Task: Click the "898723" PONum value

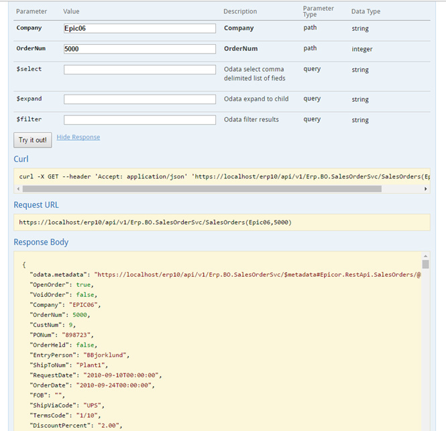Action: pos(76,335)
